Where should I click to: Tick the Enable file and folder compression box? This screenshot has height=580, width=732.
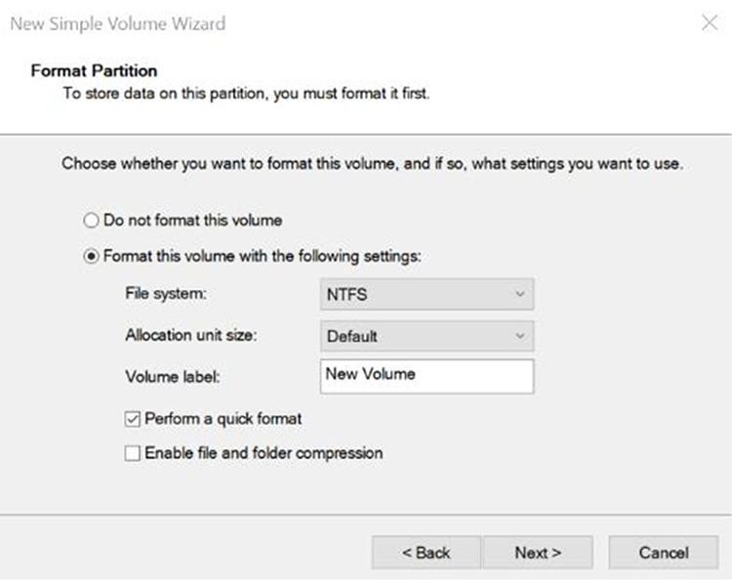tap(132, 453)
